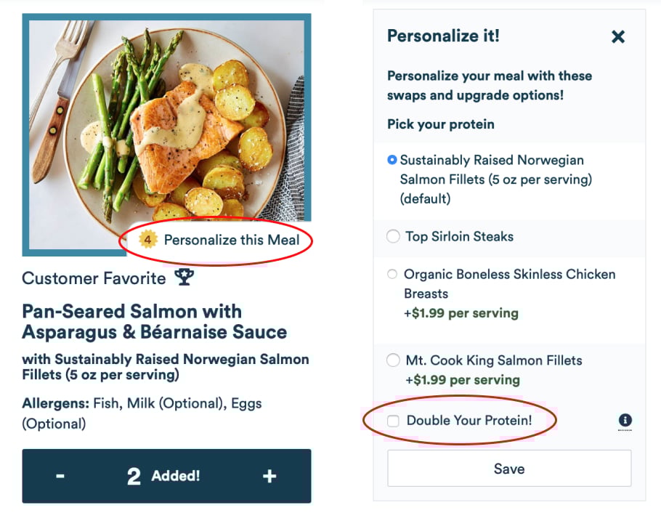Click the salmon and asparagus meal photo
661x513 pixels.
tap(167, 124)
